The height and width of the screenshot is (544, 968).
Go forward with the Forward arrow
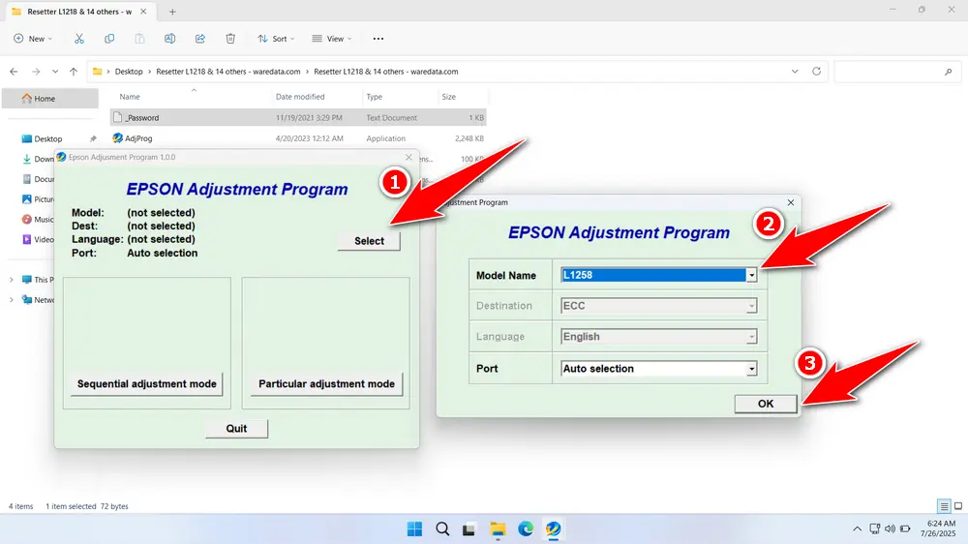(36, 72)
